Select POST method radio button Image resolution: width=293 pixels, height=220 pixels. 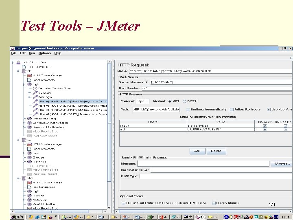pos(184,101)
